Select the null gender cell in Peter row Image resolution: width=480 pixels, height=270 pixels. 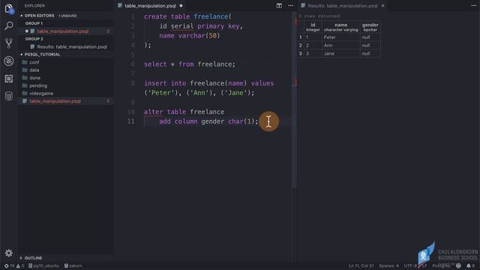[370, 37]
